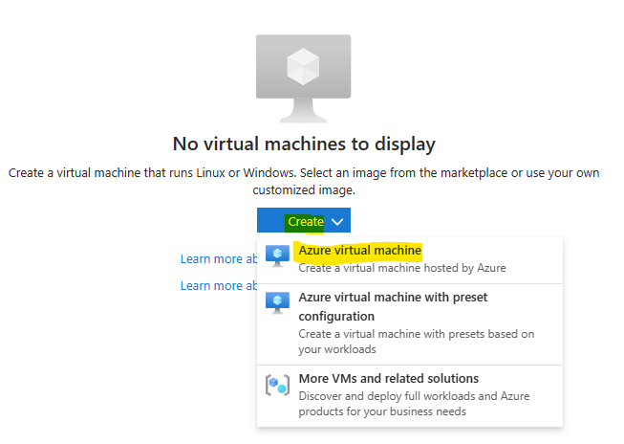Click the More VMs bracket cubes icon
The image size is (624, 444).
(277, 385)
